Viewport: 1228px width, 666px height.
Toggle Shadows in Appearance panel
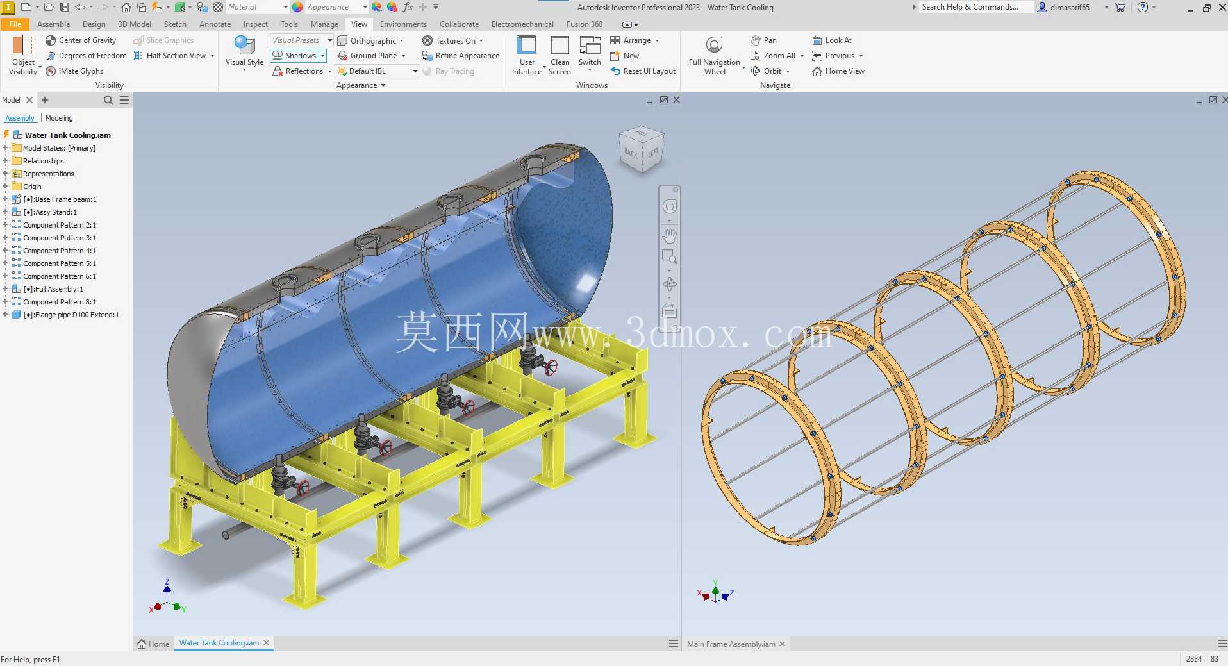click(294, 56)
